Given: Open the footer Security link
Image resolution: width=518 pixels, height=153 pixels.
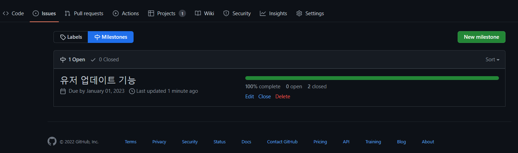Looking at the screenshot, I should (190, 142).
